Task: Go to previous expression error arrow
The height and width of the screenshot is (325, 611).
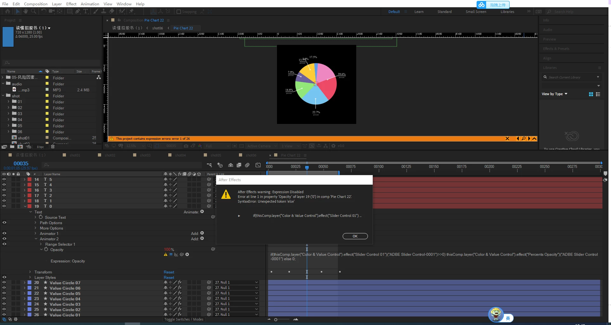Action: 518,138
